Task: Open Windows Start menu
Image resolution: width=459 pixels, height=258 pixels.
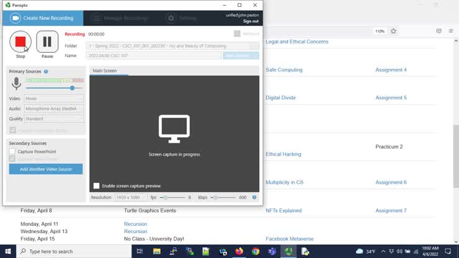Action: point(7,251)
